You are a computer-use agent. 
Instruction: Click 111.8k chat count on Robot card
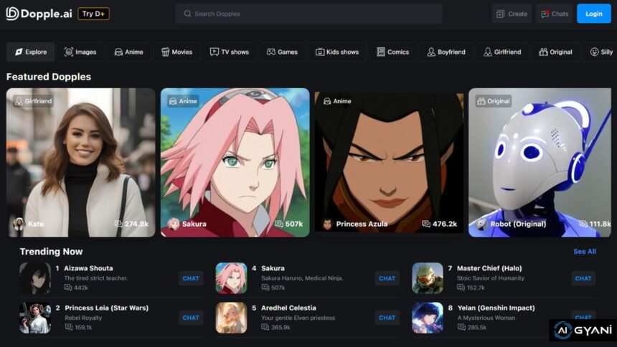click(x=595, y=224)
